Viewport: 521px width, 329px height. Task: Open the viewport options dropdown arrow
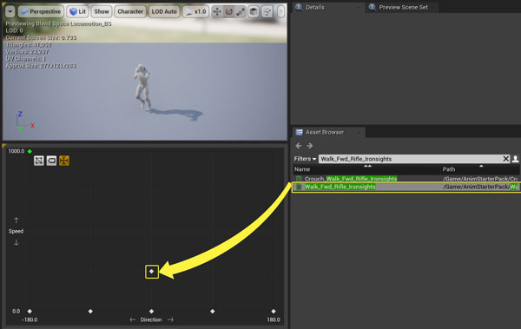pos(10,11)
